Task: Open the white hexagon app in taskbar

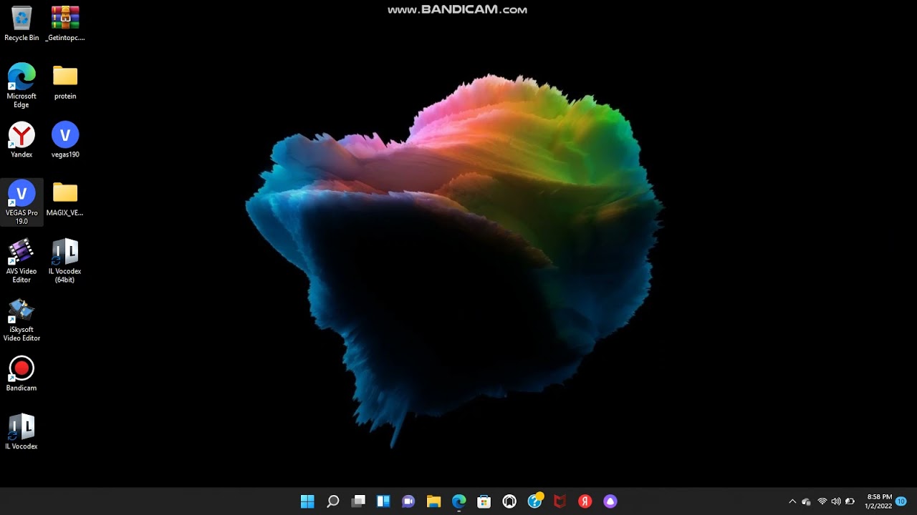Action: pyautogui.click(x=509, y=501)
